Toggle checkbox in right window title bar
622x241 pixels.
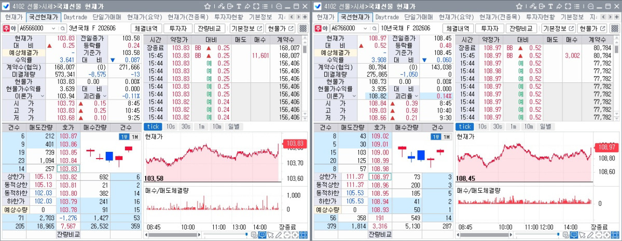point(318,6)
